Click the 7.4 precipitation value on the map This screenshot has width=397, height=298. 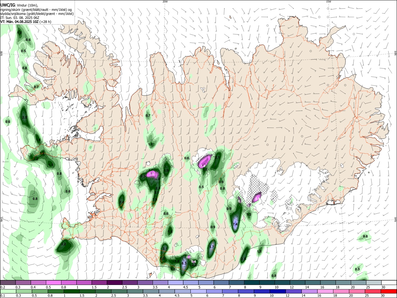[235, 224]
